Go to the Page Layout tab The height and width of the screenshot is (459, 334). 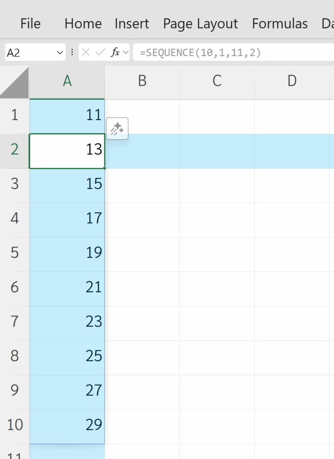(x=201, y=23)
